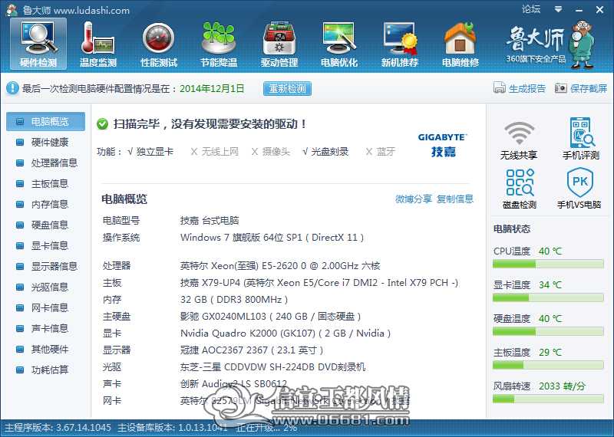Click the 硬盘温度 progress bar
The image size is (614, 437).
click(x=548, y=332)
